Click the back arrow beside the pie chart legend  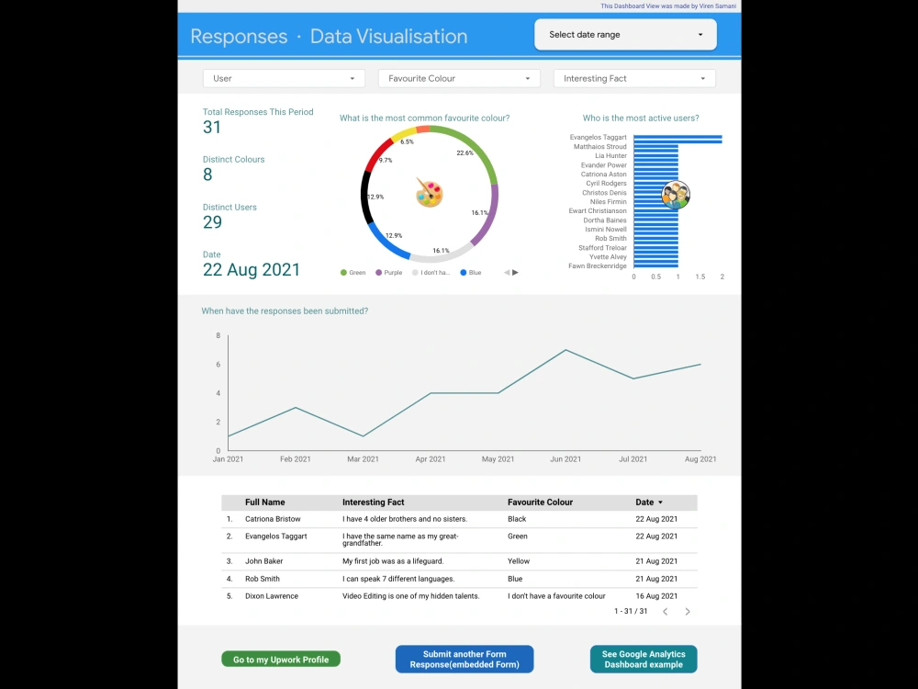click(506, 271)
